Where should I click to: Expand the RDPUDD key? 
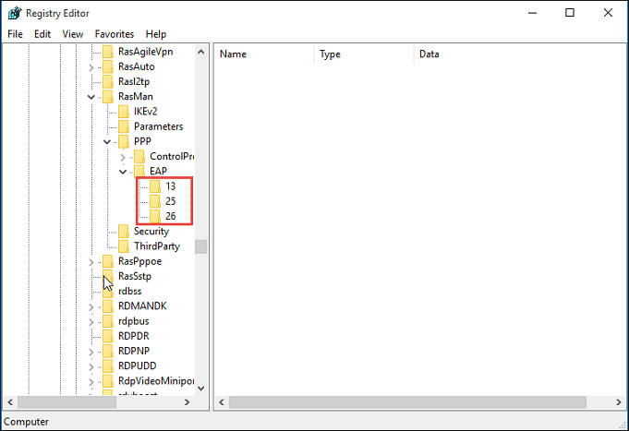91,366
